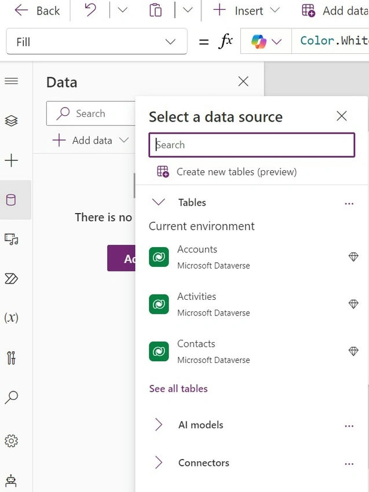The width and height of the screenshot is (369, 492).
Task: Expand the AI models section
Action: [159, 425]
